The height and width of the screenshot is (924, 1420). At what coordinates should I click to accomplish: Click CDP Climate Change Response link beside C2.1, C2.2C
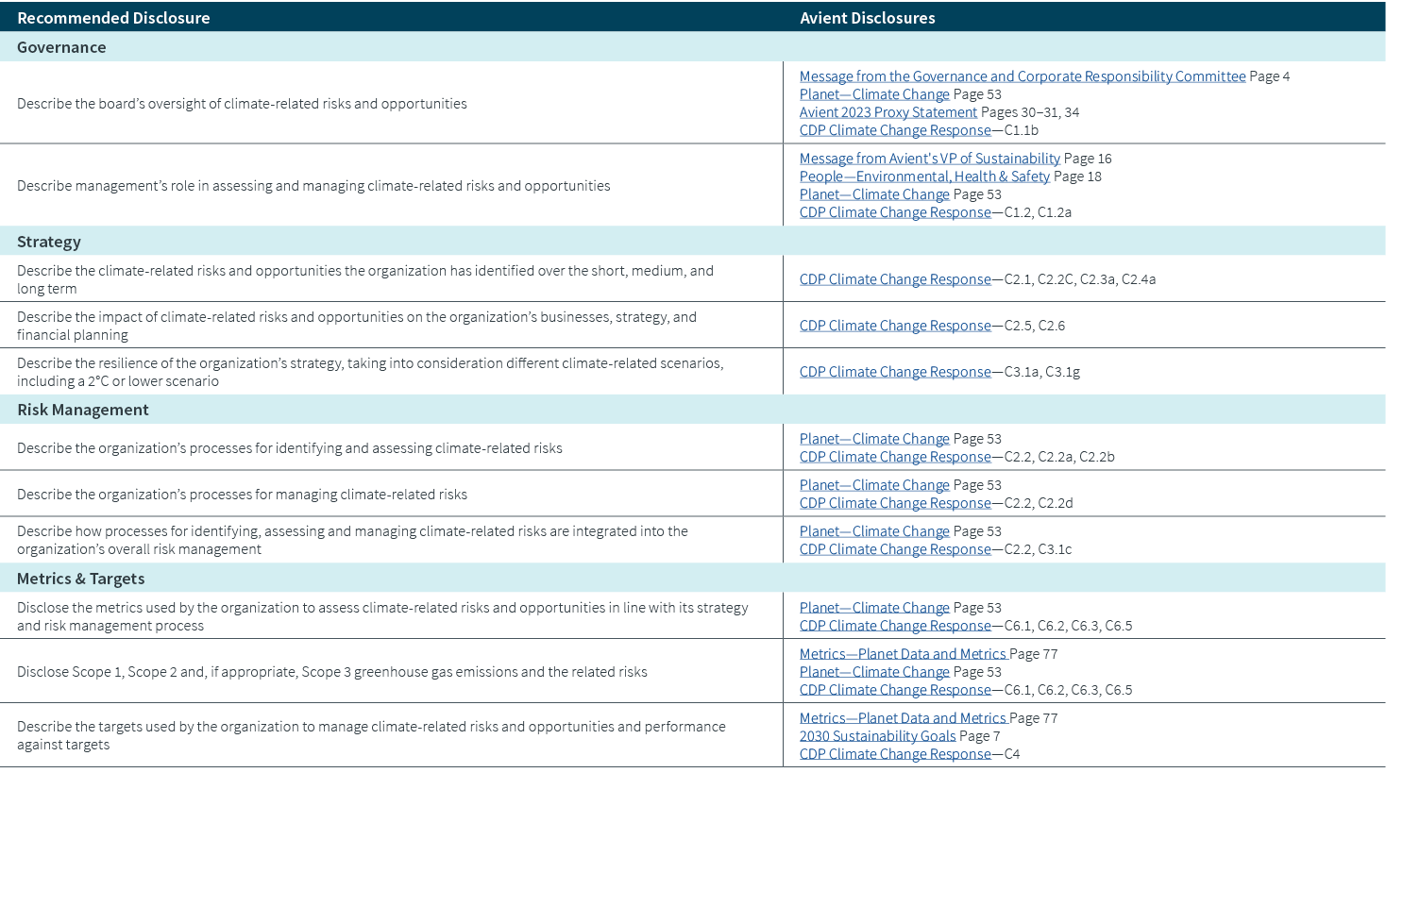[894, 279]
